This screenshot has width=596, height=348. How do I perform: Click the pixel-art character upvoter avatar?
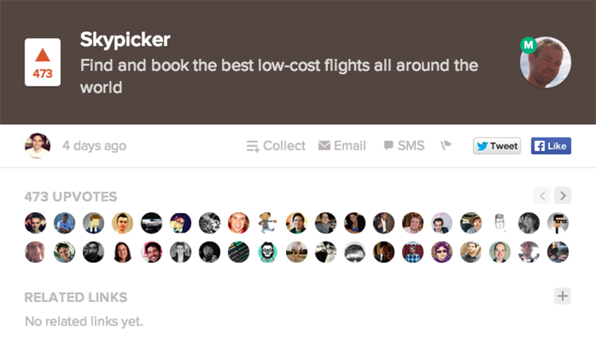pyautogui.click(x=94, y=222)
